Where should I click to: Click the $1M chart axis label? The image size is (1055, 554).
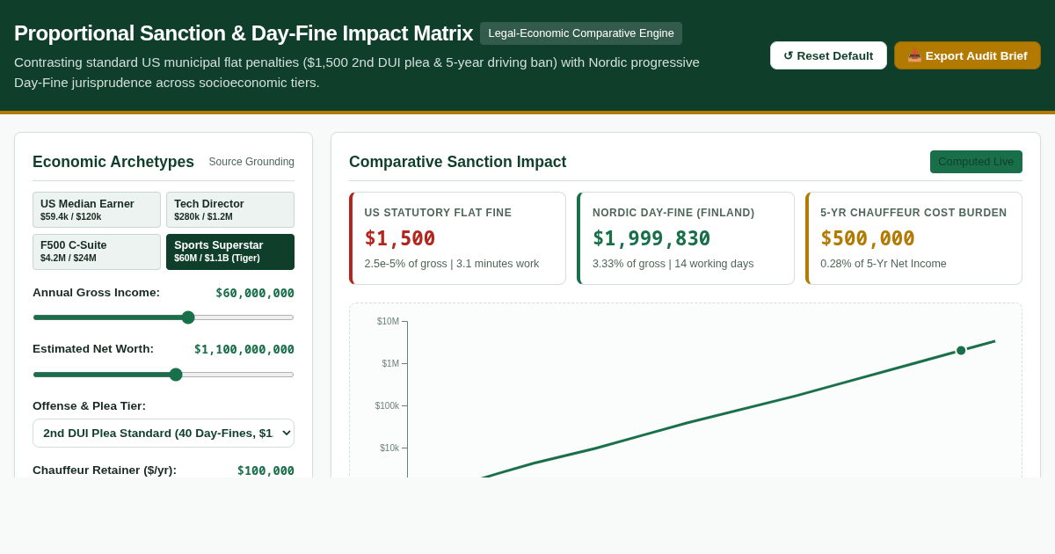pyautogui.click(x=390, y=364)
